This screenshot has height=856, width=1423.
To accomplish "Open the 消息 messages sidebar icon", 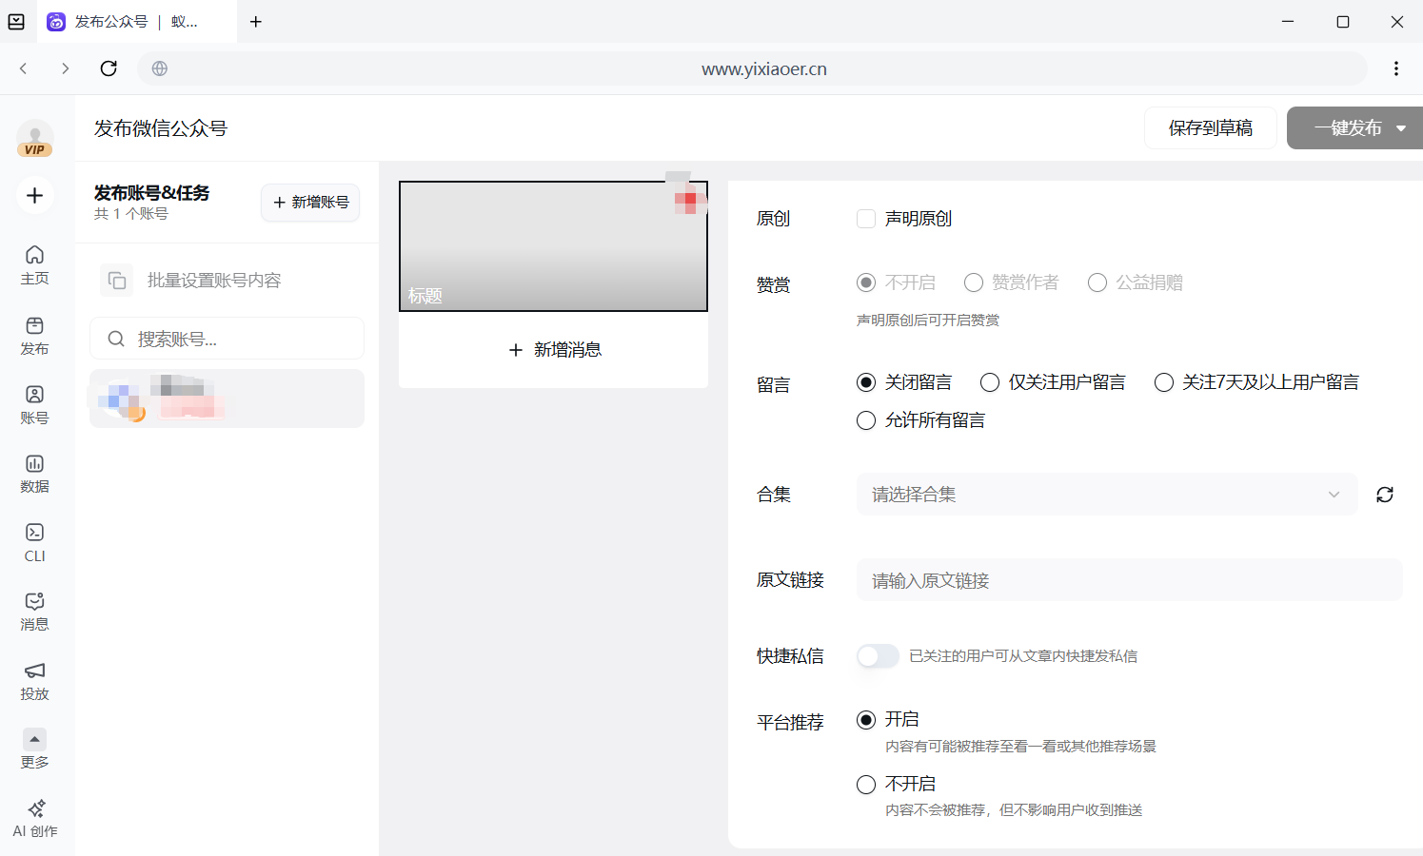I will click(x=34, y=611).
